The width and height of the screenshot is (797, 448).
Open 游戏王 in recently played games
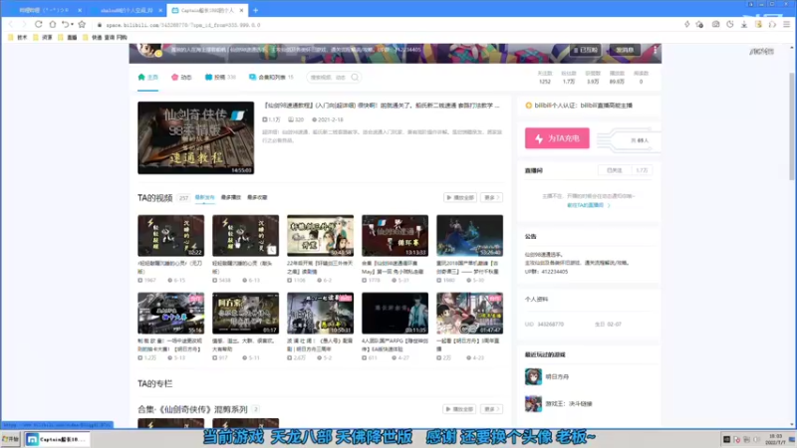569,404
